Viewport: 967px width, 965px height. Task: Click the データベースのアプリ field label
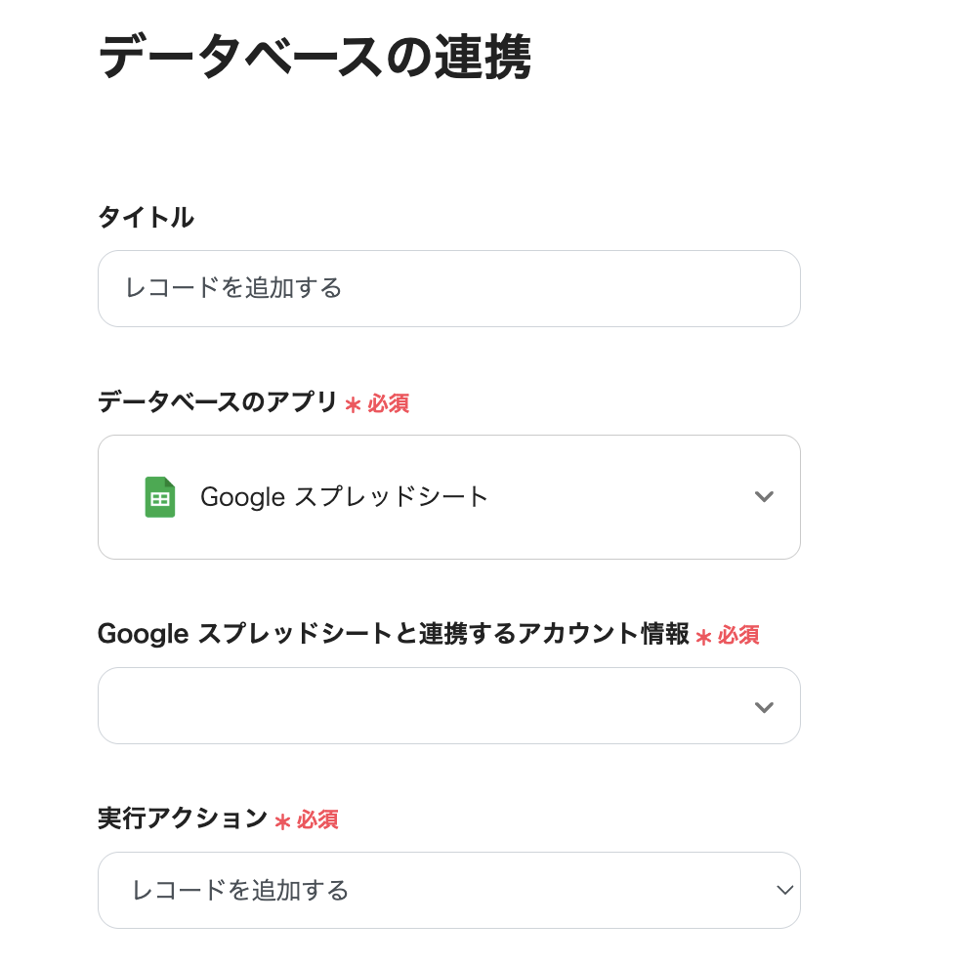(x=217, y=402)
